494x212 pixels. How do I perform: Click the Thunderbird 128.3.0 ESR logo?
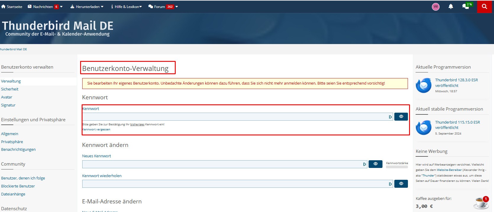pyautogui.click(x=424, y=85)
